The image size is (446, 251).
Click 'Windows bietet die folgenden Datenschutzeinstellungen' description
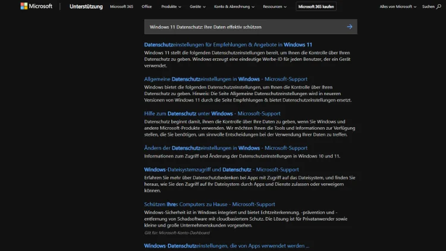point(248,93)
